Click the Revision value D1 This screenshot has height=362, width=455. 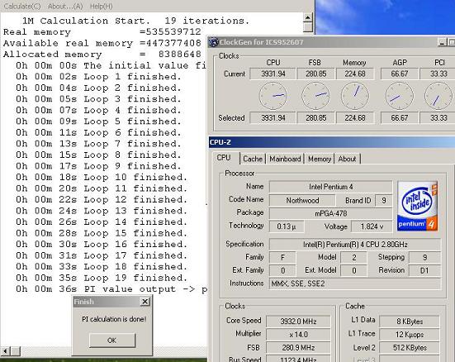(x=424, y=270)
